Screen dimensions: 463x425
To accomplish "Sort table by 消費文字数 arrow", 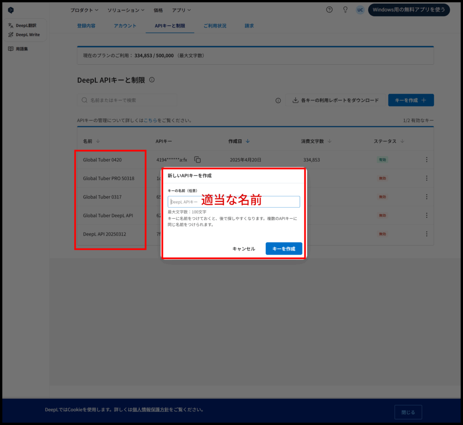I will [x=330, y=141].
